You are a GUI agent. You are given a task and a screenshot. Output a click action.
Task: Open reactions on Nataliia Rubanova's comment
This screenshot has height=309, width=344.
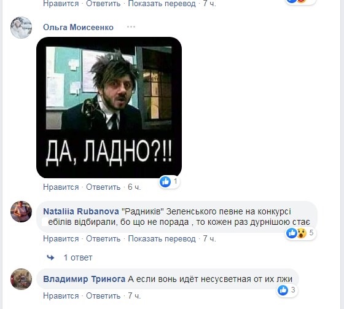301,233
